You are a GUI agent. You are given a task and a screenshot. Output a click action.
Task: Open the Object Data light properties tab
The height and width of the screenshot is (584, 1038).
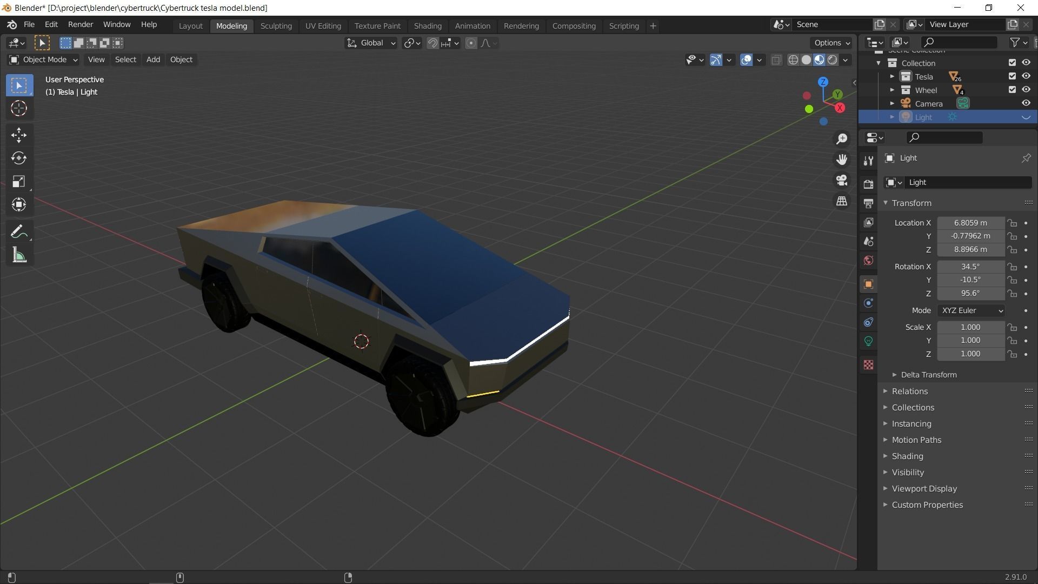click(x=868, y=341)
